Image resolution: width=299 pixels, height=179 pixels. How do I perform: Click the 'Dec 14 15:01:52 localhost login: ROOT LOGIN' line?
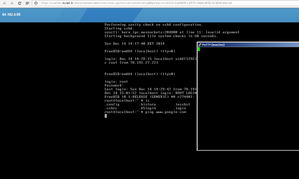coord(151,93)
